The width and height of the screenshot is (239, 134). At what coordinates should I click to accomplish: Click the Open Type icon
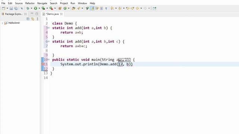coord(74,8)
